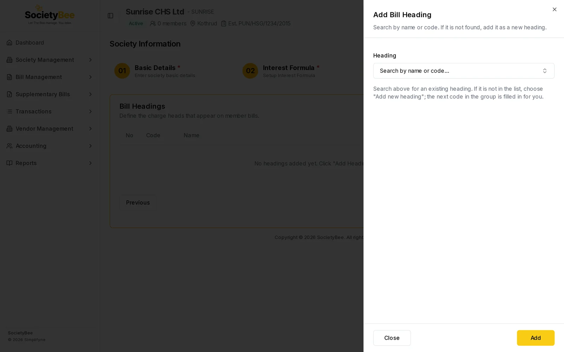Click the registration clipboard icon
This screenshot has width=564, height=352.
(223, 24)
